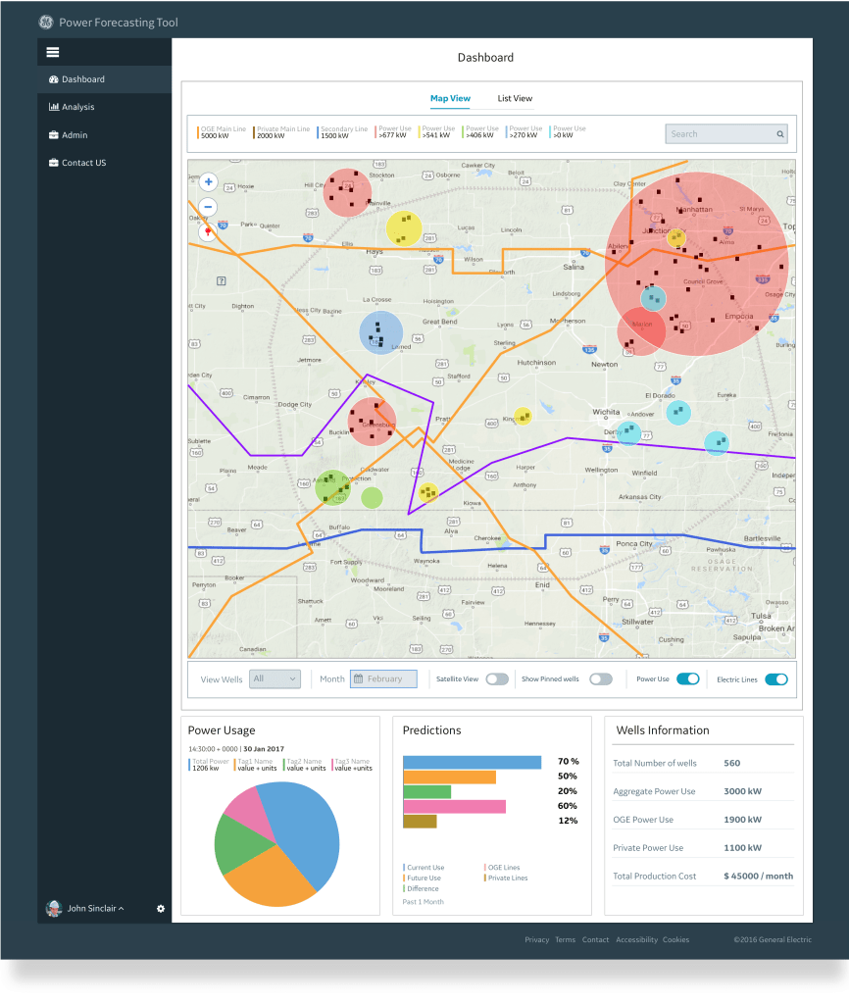Open the February month picker
849x1004 pixels.
pyautogui.click(x=383, y=678)
